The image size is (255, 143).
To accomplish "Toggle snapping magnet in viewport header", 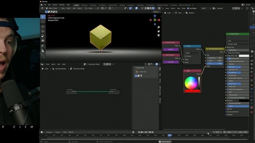I will 102,8.
